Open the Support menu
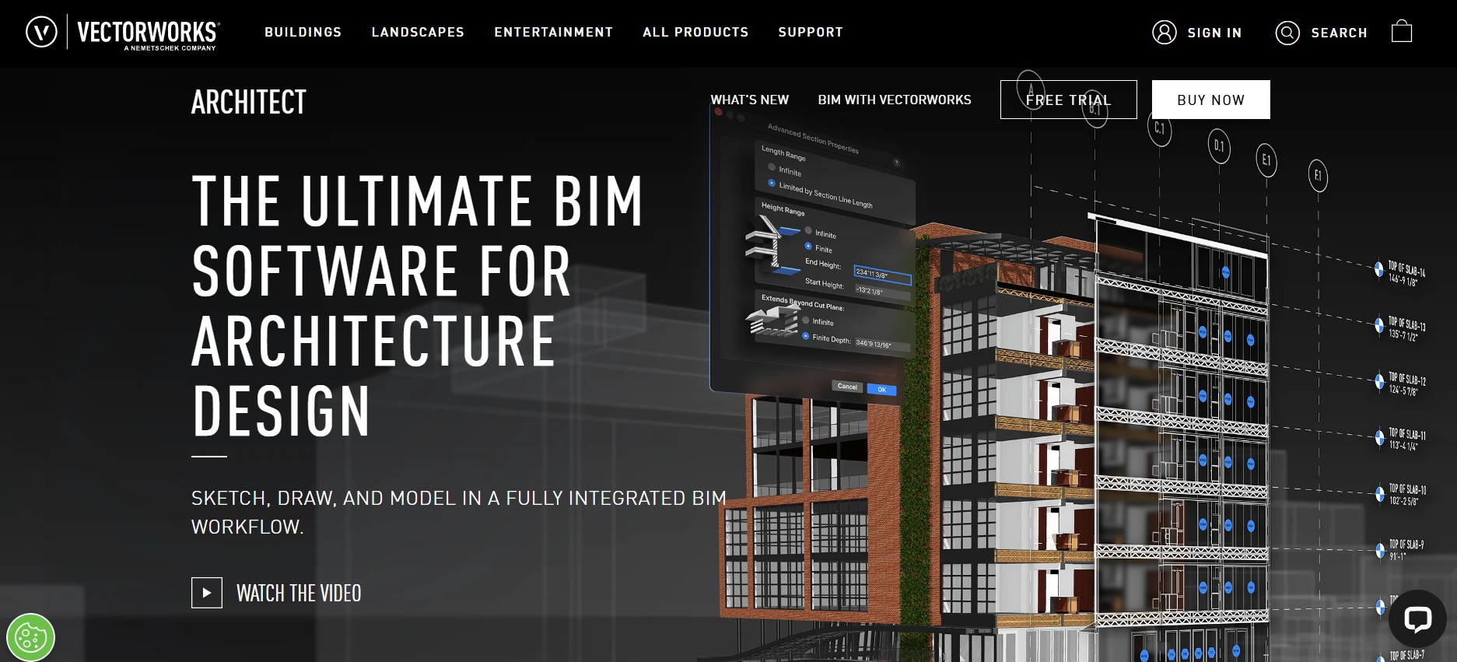1457x662 pixels. [811, 32]
